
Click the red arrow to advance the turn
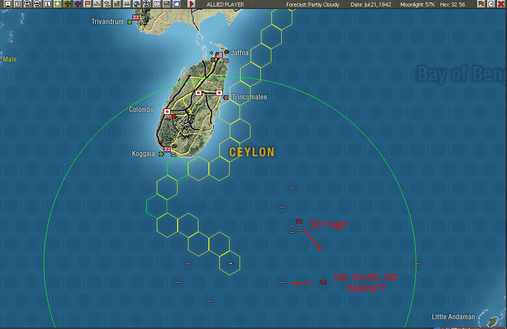coord(191,4)
